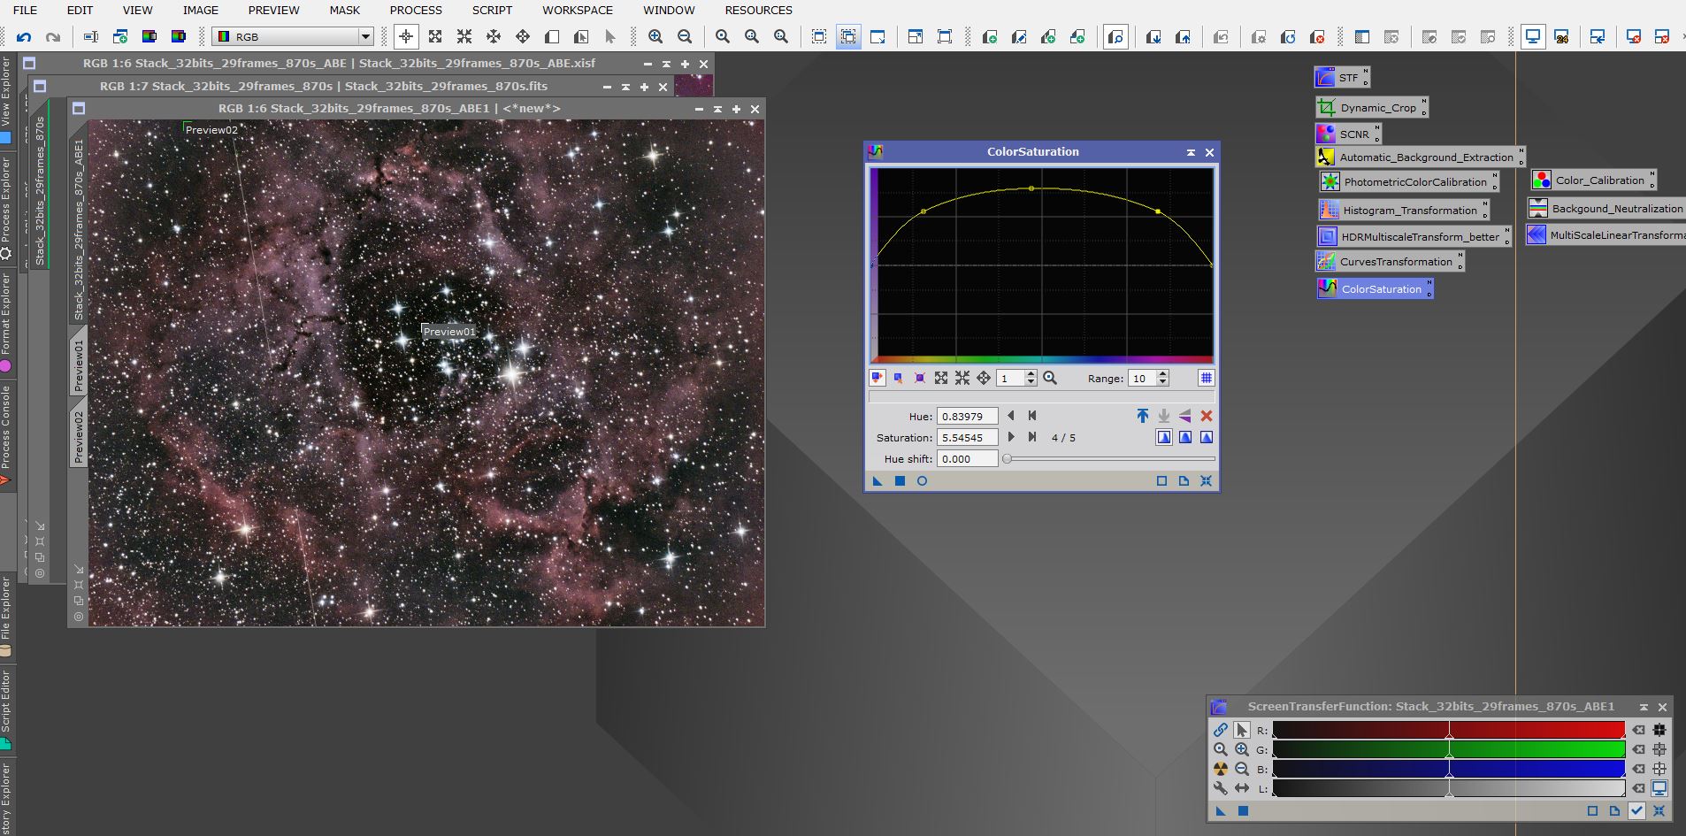Image resolution: width=1686 pixels, height=836 pixels.
Task: Click STF zoom-in magnifier next to G channel
Action: (x=1242, y=749)
